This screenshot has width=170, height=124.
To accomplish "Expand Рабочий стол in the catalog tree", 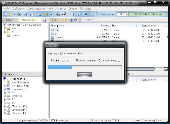I will click(5, 89).
